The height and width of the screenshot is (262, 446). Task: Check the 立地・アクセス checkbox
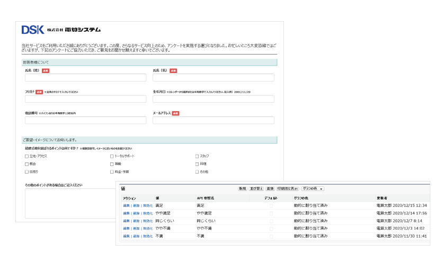tap(26, 156)
